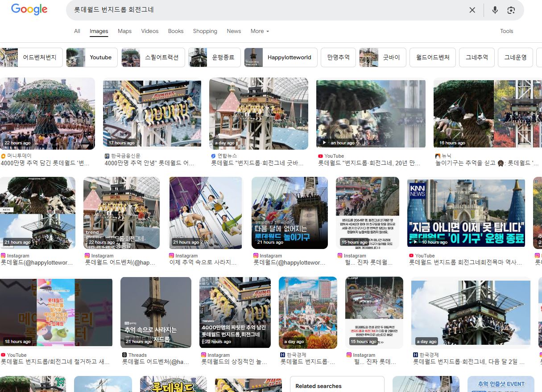
Task: Play icon on an-hour-ago YouTube thumbnail
Action: coord(324,143)
